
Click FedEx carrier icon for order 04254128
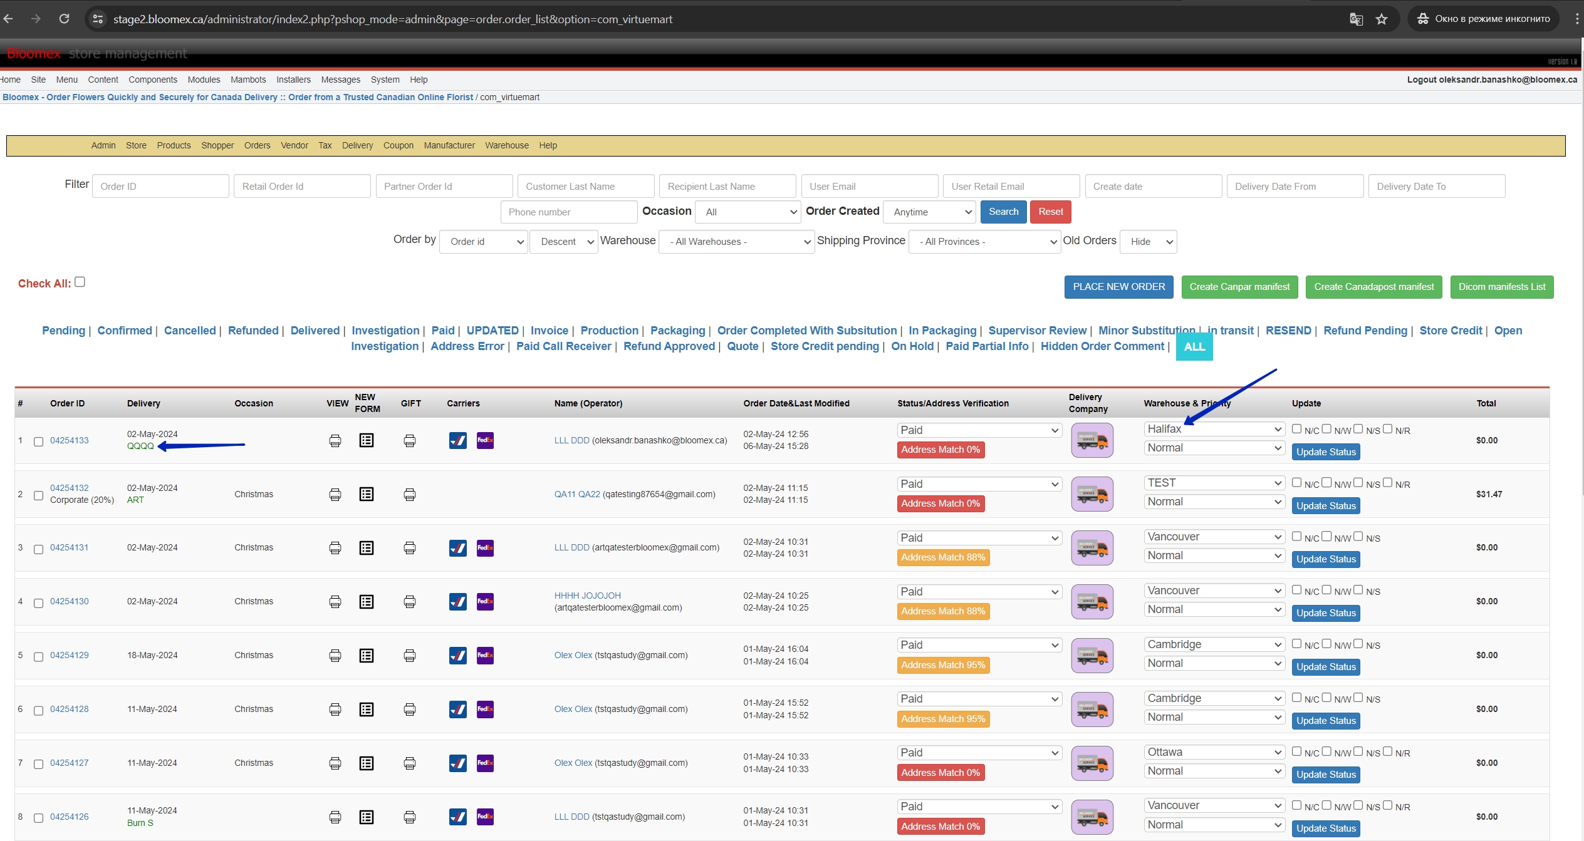[485, 709]
